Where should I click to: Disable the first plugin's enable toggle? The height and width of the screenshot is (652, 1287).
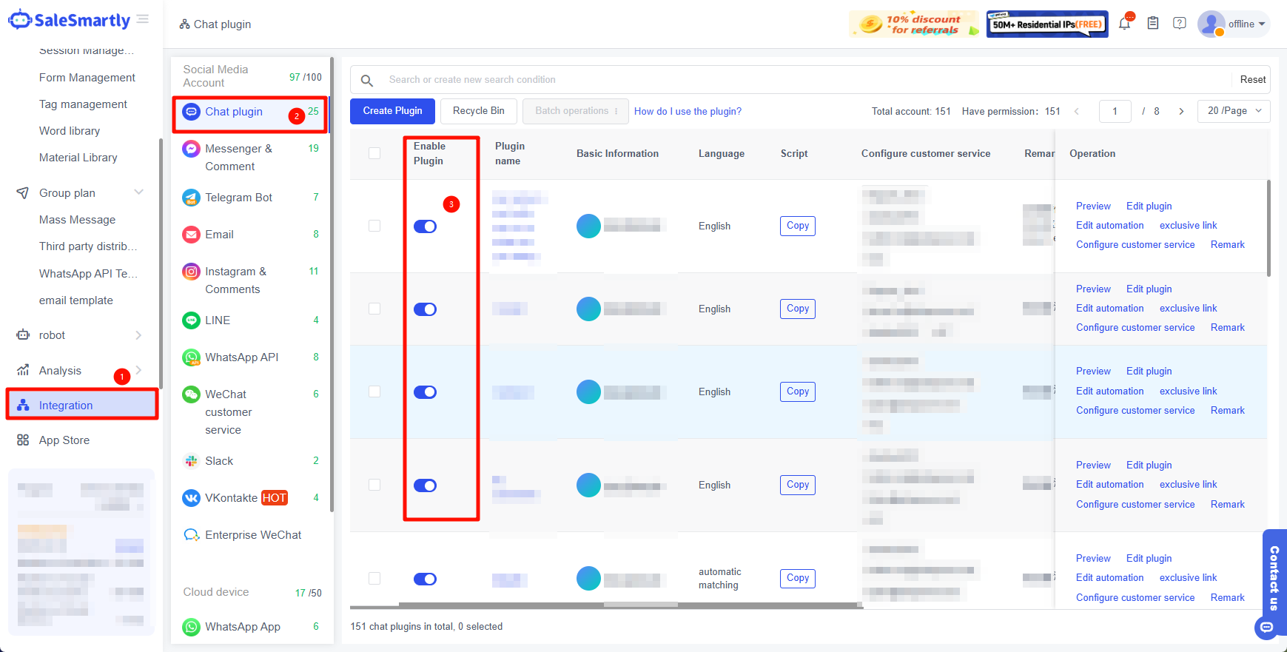[425, 226]
